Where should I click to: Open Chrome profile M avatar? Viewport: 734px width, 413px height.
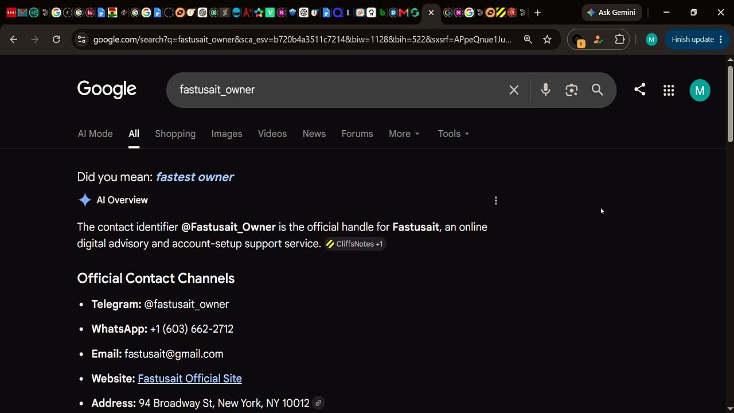click(651, 40)
